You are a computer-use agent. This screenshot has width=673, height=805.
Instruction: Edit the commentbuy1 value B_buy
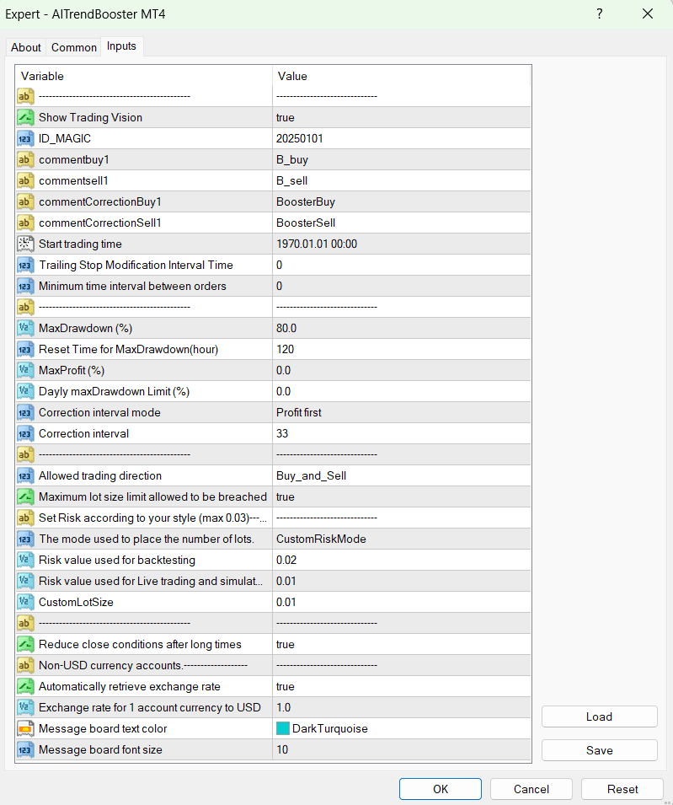pos(402,159)
